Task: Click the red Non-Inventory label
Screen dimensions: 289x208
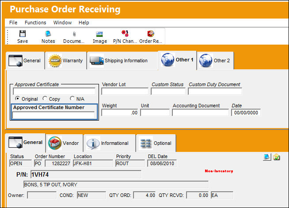Action: click(x=219, y=171)
